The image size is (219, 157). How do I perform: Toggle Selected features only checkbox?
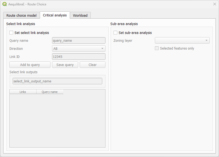(157, 48)
